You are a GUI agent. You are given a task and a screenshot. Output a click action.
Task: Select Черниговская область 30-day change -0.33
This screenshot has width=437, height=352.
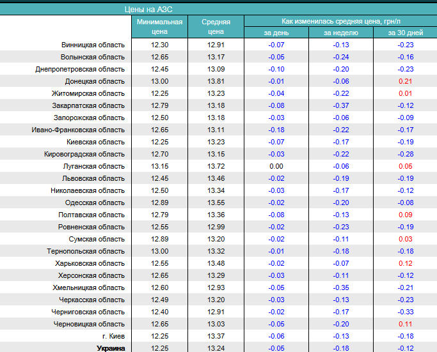(x=405, y=312)
